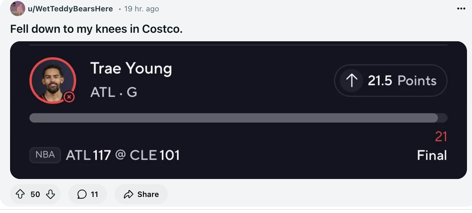Click the ATL 117 @ CLE 101 score
Screen dimensions: 472x213
[123, 155]
